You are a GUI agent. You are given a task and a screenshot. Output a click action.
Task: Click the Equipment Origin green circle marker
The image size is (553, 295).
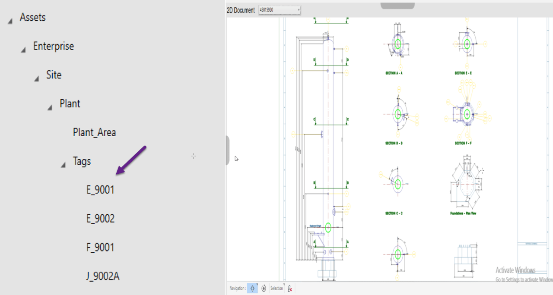[328, 228]
